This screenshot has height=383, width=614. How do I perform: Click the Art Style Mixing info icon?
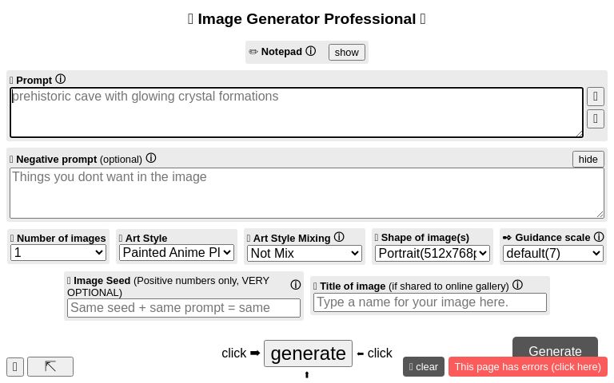pyautogui.click(x=339, y=237)
